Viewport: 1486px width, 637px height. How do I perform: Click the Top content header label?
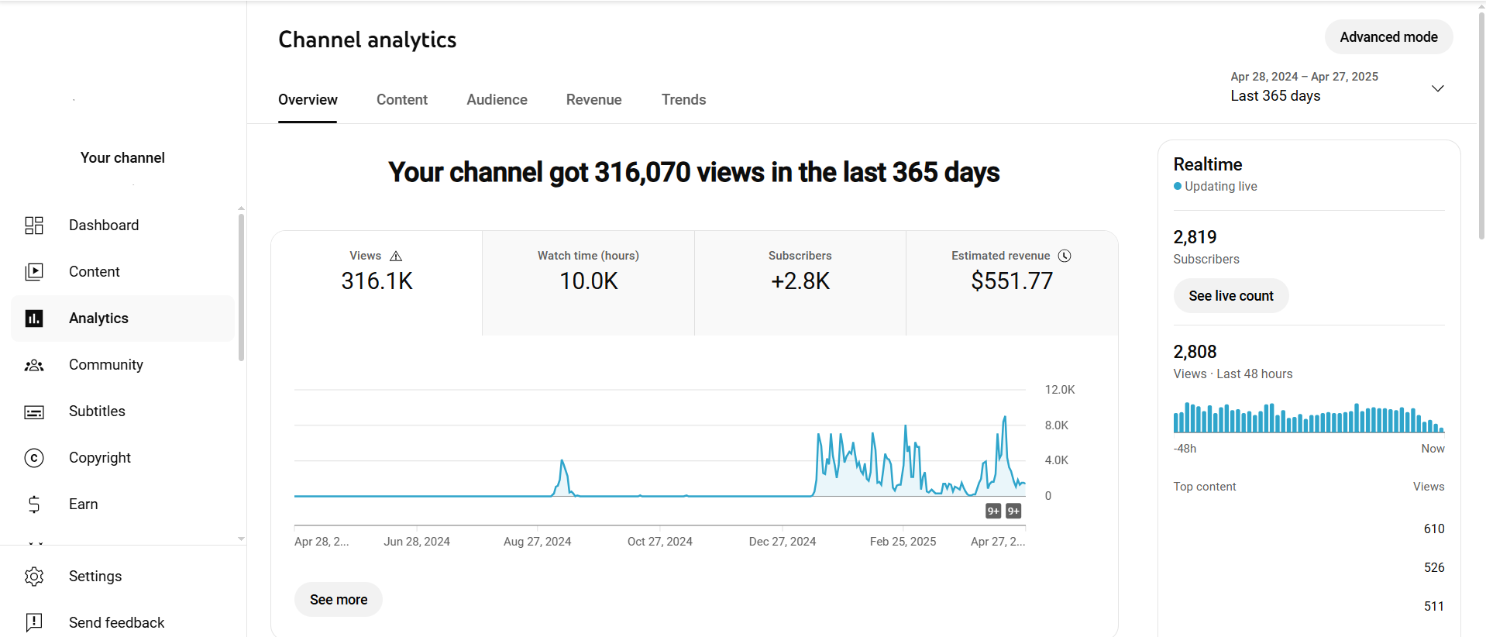tap(1204, 487)
